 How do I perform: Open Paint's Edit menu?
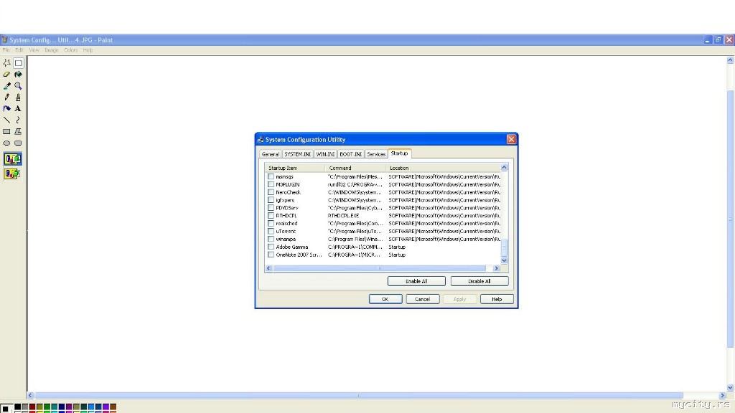pos(19,50)
